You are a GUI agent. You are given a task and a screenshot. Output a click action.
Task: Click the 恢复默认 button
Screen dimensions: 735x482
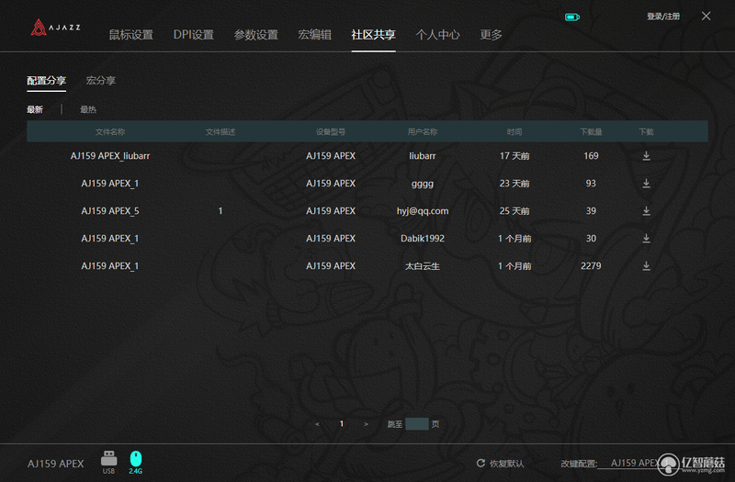506,464
